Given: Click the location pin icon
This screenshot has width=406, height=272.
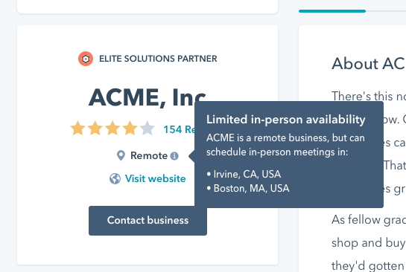Looking at the screenshot, I should point(121,155).
